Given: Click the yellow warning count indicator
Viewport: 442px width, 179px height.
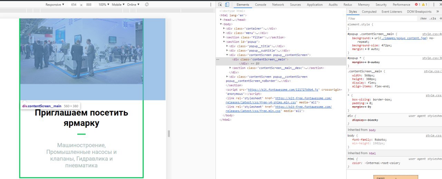Looking at the screenshot, I should coord(424,4).
